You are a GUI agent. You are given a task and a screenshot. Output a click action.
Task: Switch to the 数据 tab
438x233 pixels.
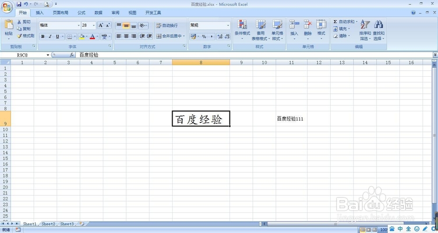coord(98,13)
